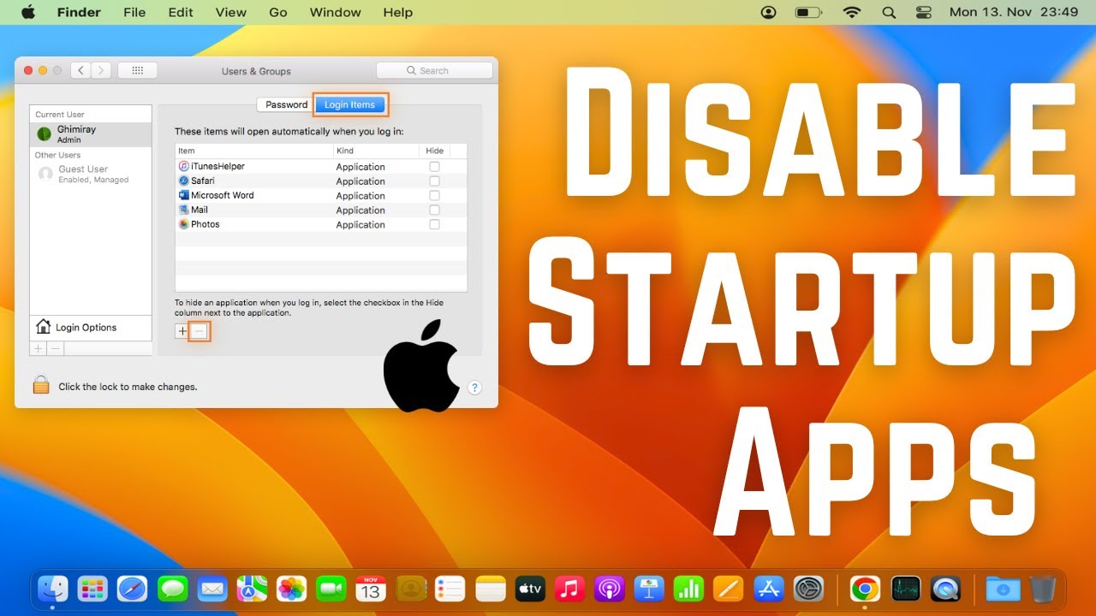Show all preferences grid button
Image resolution: width=1096 pixels, height=616 pixels.
tap(137, 71)
